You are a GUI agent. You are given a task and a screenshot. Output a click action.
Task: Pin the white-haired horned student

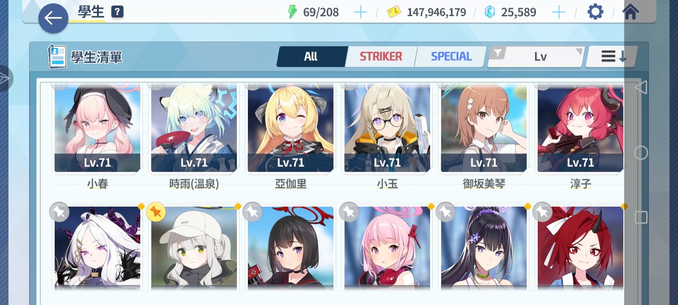click(x=59, y=212)
